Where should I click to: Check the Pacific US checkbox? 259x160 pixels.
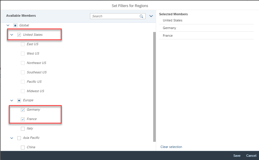click(x=23, y=82)
